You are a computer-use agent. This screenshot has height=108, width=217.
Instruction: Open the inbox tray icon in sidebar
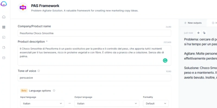[x=4, y=58]
